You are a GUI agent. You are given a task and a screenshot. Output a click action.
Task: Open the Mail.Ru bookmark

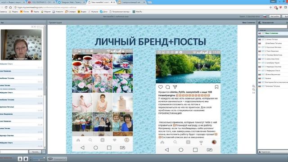tap(137, 12)
